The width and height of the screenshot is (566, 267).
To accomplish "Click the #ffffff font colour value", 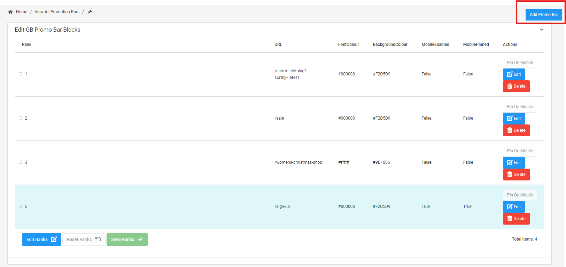I will pyautogui.click(x=344, y=162).
